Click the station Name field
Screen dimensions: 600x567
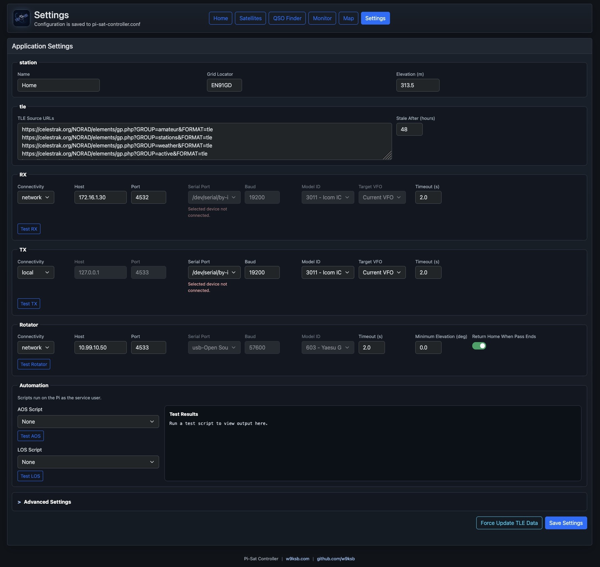click(x=59, y=85)
